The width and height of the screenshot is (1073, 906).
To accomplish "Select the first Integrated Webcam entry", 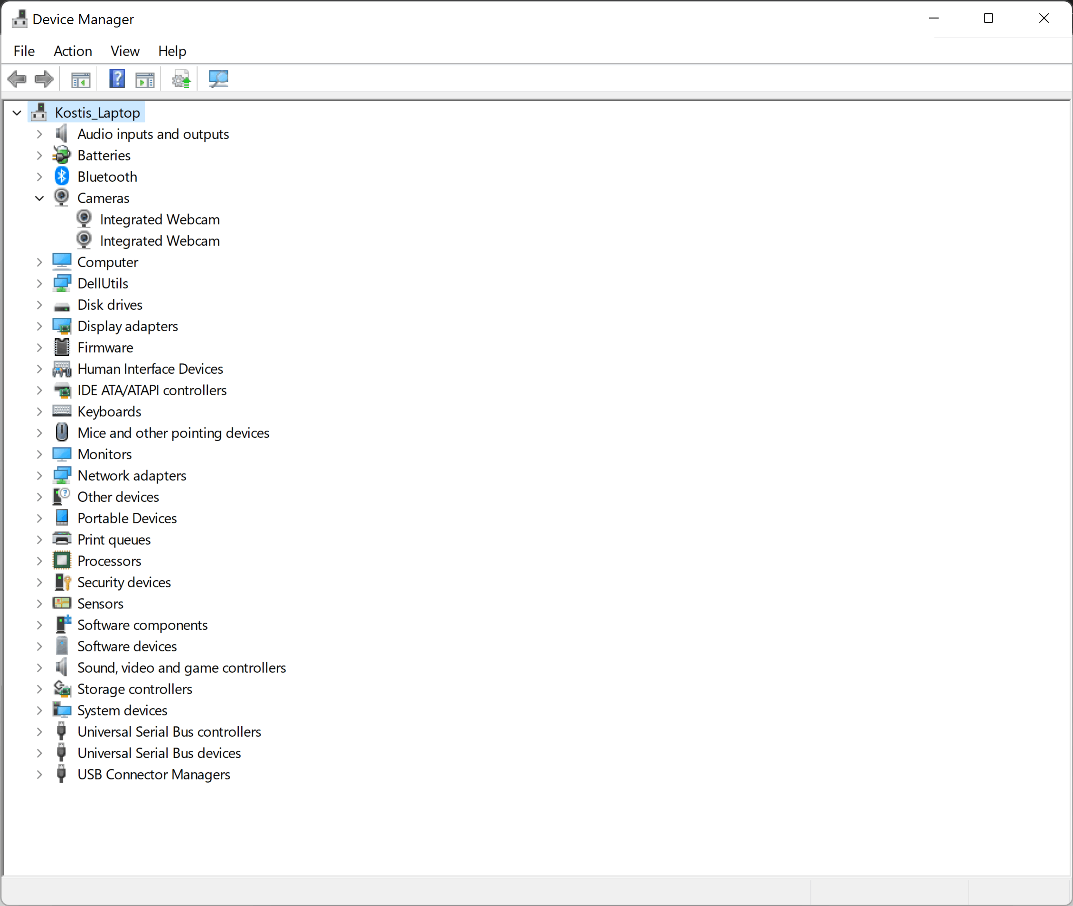I will [160, 219].
